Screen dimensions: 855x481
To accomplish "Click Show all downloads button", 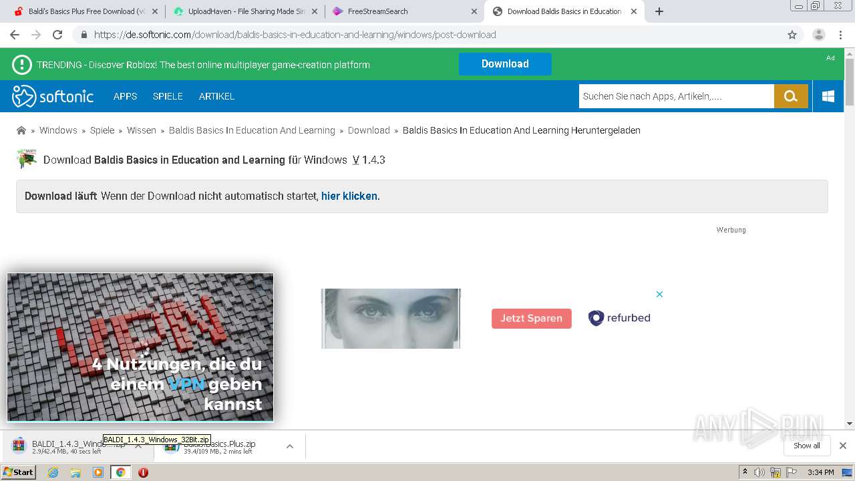I will click(807, 446).
